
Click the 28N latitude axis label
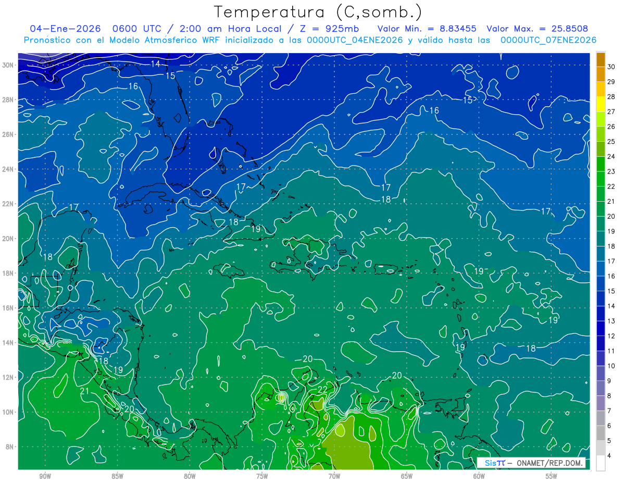click(x=9, y=100)
